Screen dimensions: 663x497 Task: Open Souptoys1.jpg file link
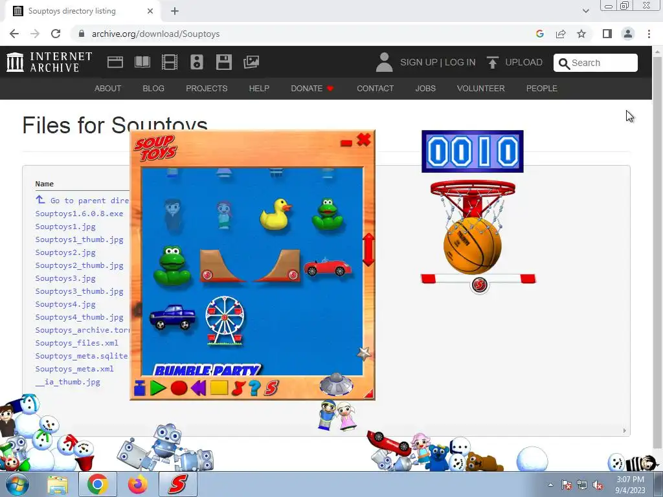(x=65, y=226)
